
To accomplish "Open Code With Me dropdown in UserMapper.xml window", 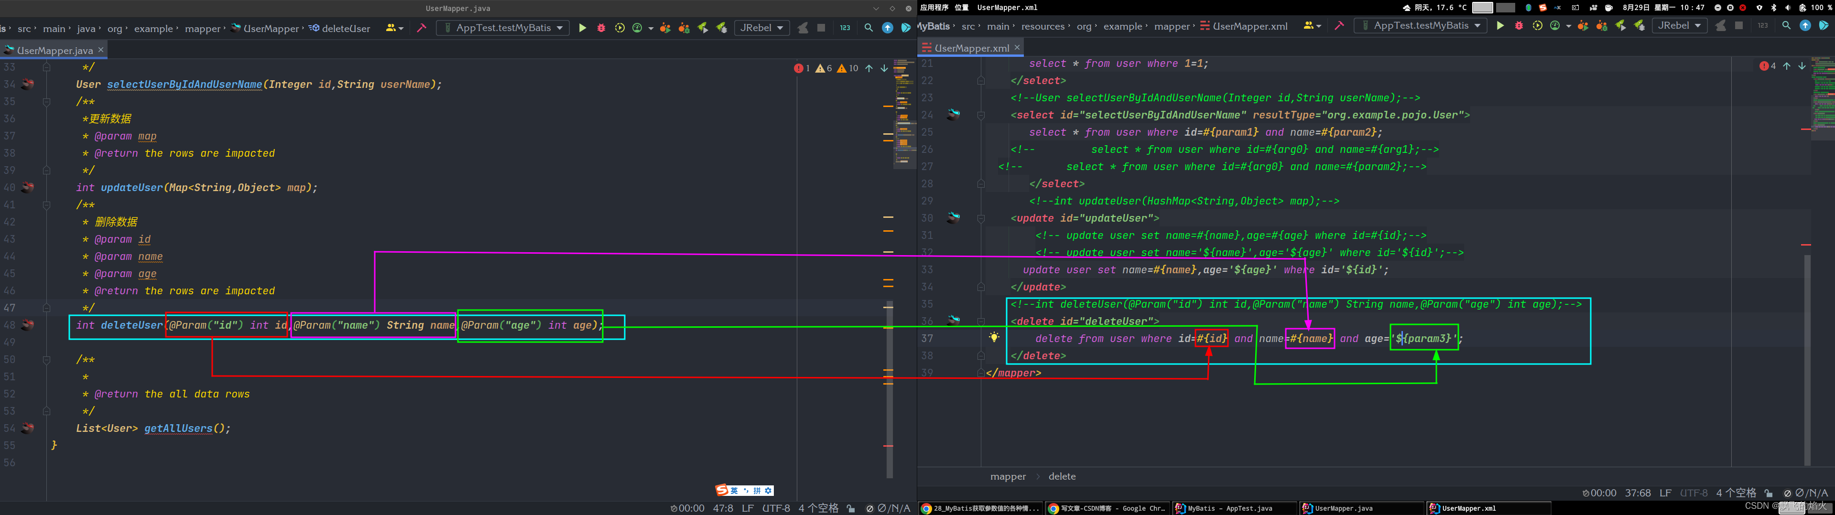I will 1312,26.
